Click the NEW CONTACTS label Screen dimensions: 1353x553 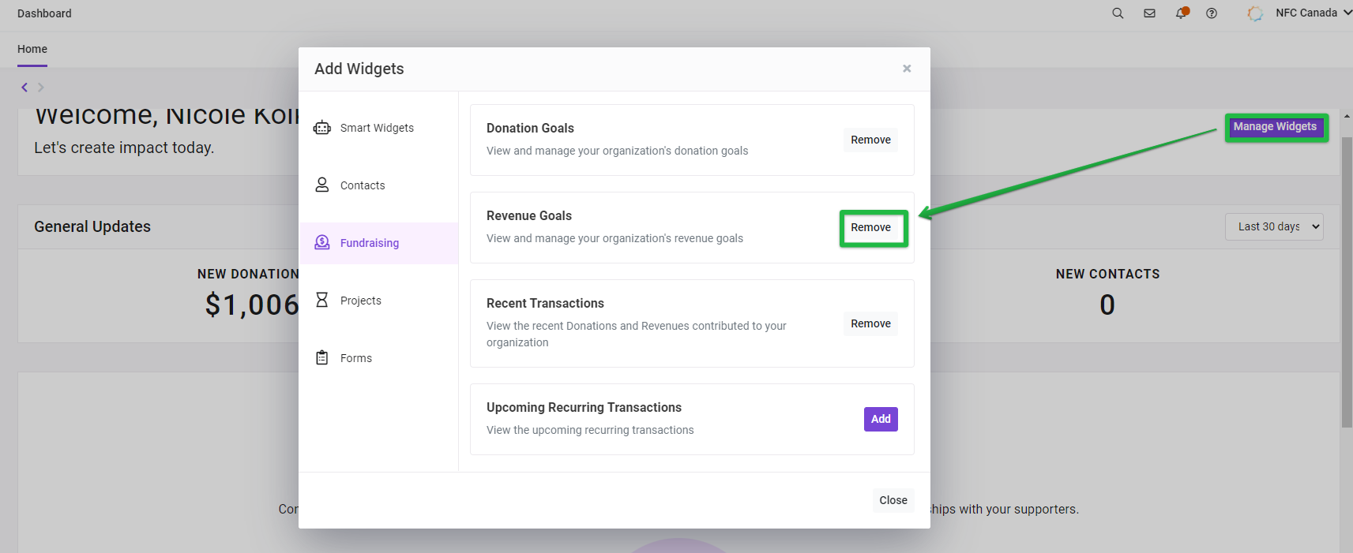pos(1108,274)
